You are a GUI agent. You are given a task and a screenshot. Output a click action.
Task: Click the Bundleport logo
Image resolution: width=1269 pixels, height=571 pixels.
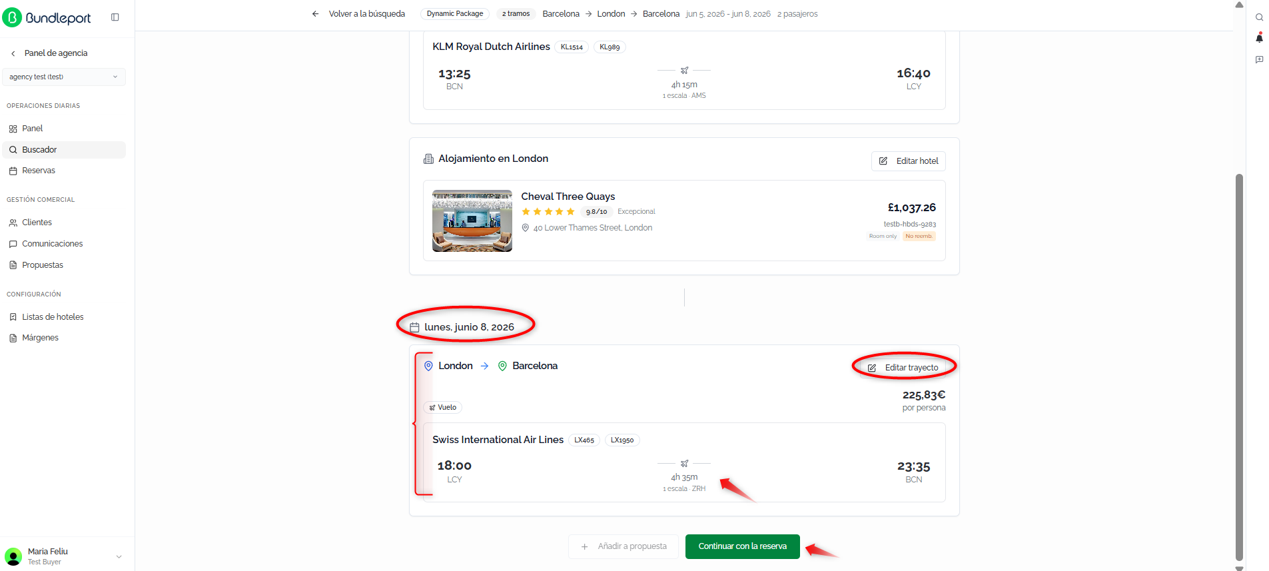pos(47,17)
